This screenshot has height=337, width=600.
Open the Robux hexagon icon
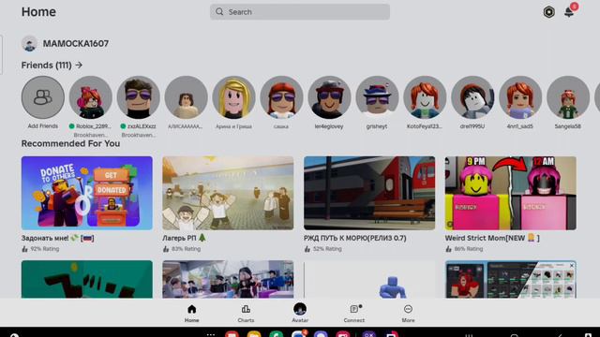tap(548, 12)
